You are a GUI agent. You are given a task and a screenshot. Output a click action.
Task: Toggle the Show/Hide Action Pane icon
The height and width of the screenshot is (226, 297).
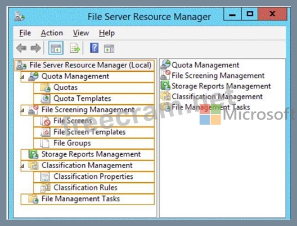pos(109,49)
